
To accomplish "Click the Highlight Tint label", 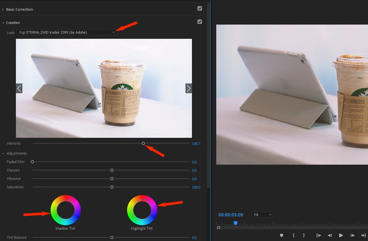I will click(142, 228).
